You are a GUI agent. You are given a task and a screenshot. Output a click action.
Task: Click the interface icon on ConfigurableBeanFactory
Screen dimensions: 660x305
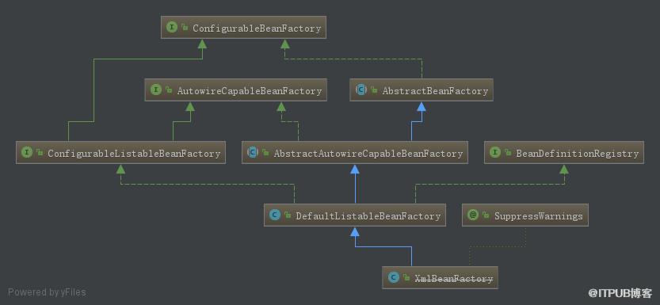click(172, 28)
